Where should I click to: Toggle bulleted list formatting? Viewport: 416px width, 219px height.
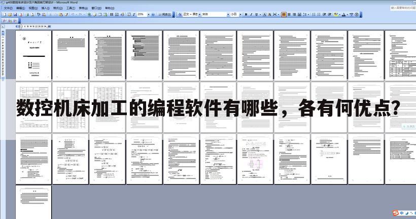point(319,14)
